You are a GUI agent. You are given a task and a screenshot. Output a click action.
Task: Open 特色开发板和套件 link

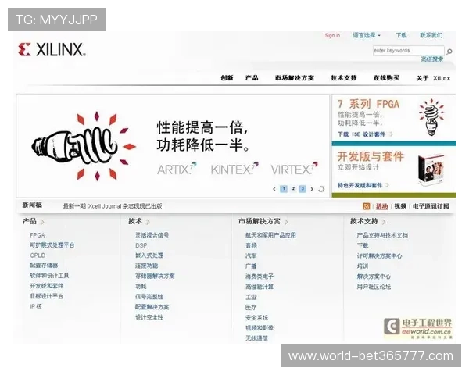pyautogui.click(x=360, y=185)
